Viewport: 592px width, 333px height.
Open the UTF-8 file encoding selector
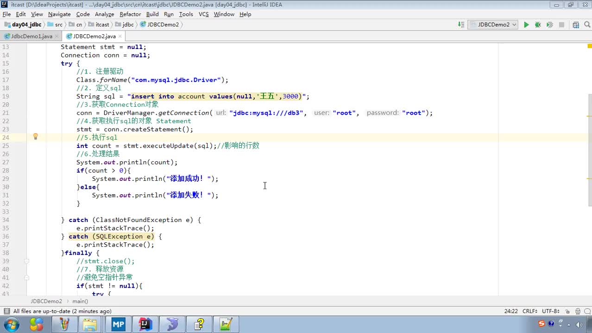pyautogui.click(x=551, y=311)
